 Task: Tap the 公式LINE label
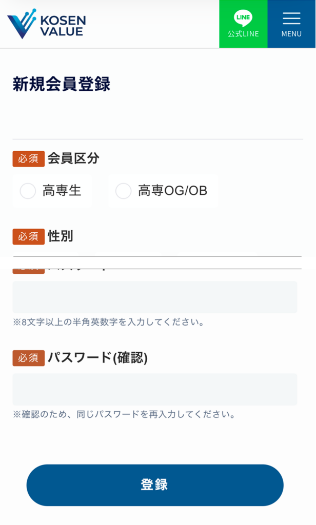[x=243, y=34]
